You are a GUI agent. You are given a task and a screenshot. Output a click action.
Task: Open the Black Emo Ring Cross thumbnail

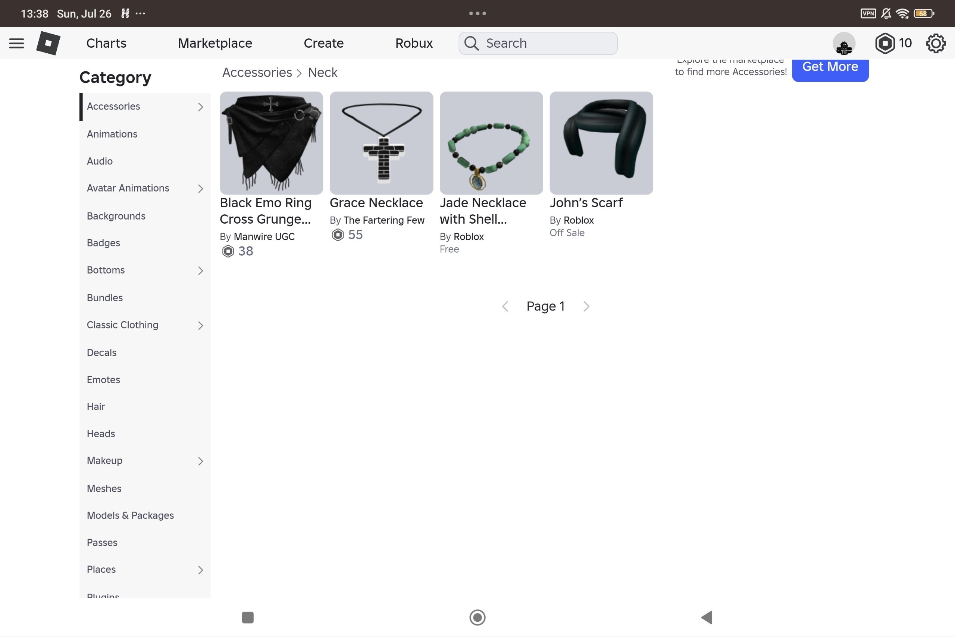pos(271,143)
